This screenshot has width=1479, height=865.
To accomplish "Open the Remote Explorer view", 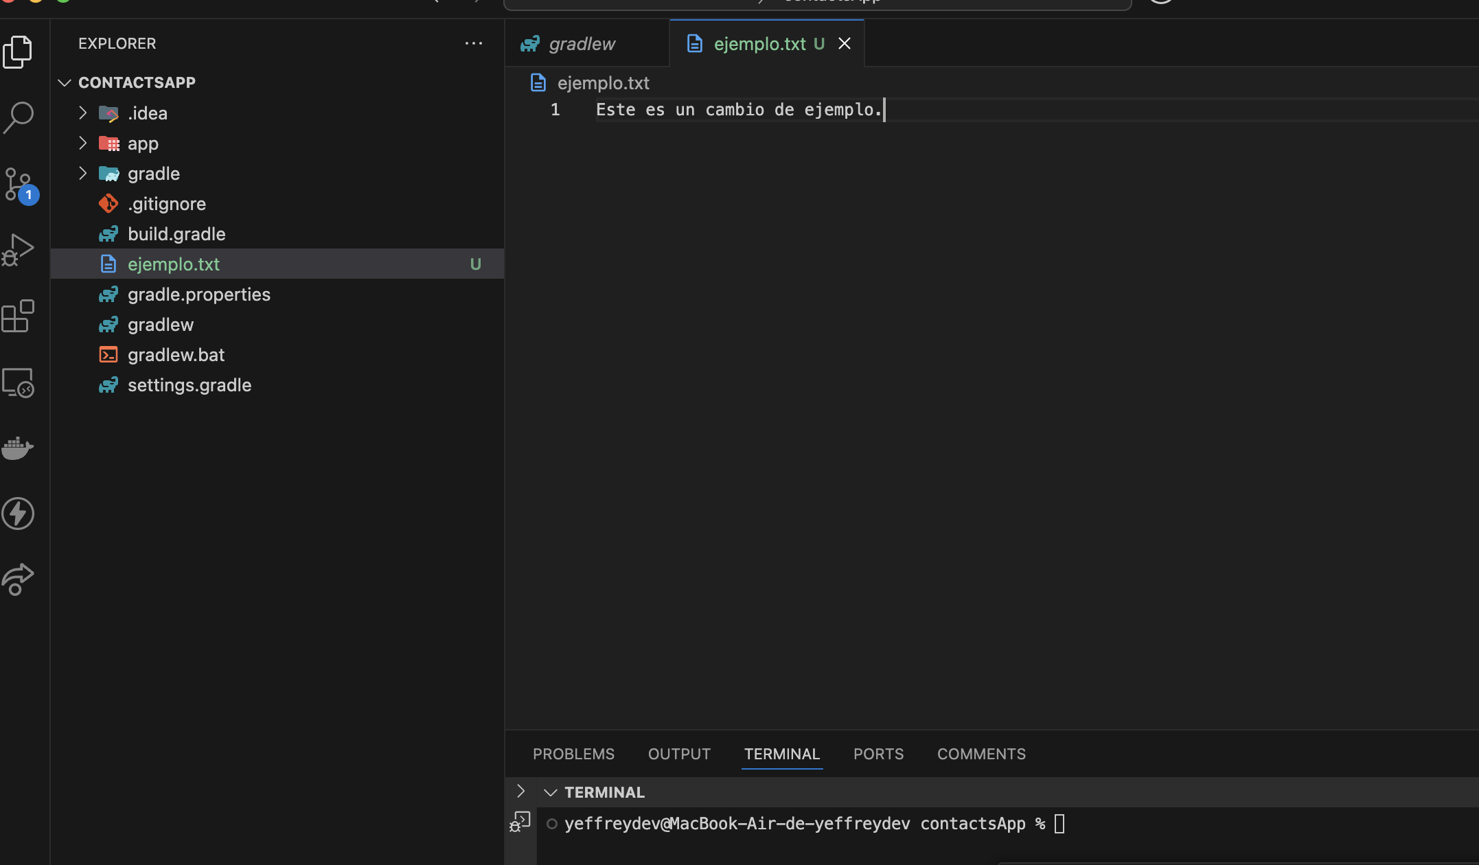I will 19,382.
